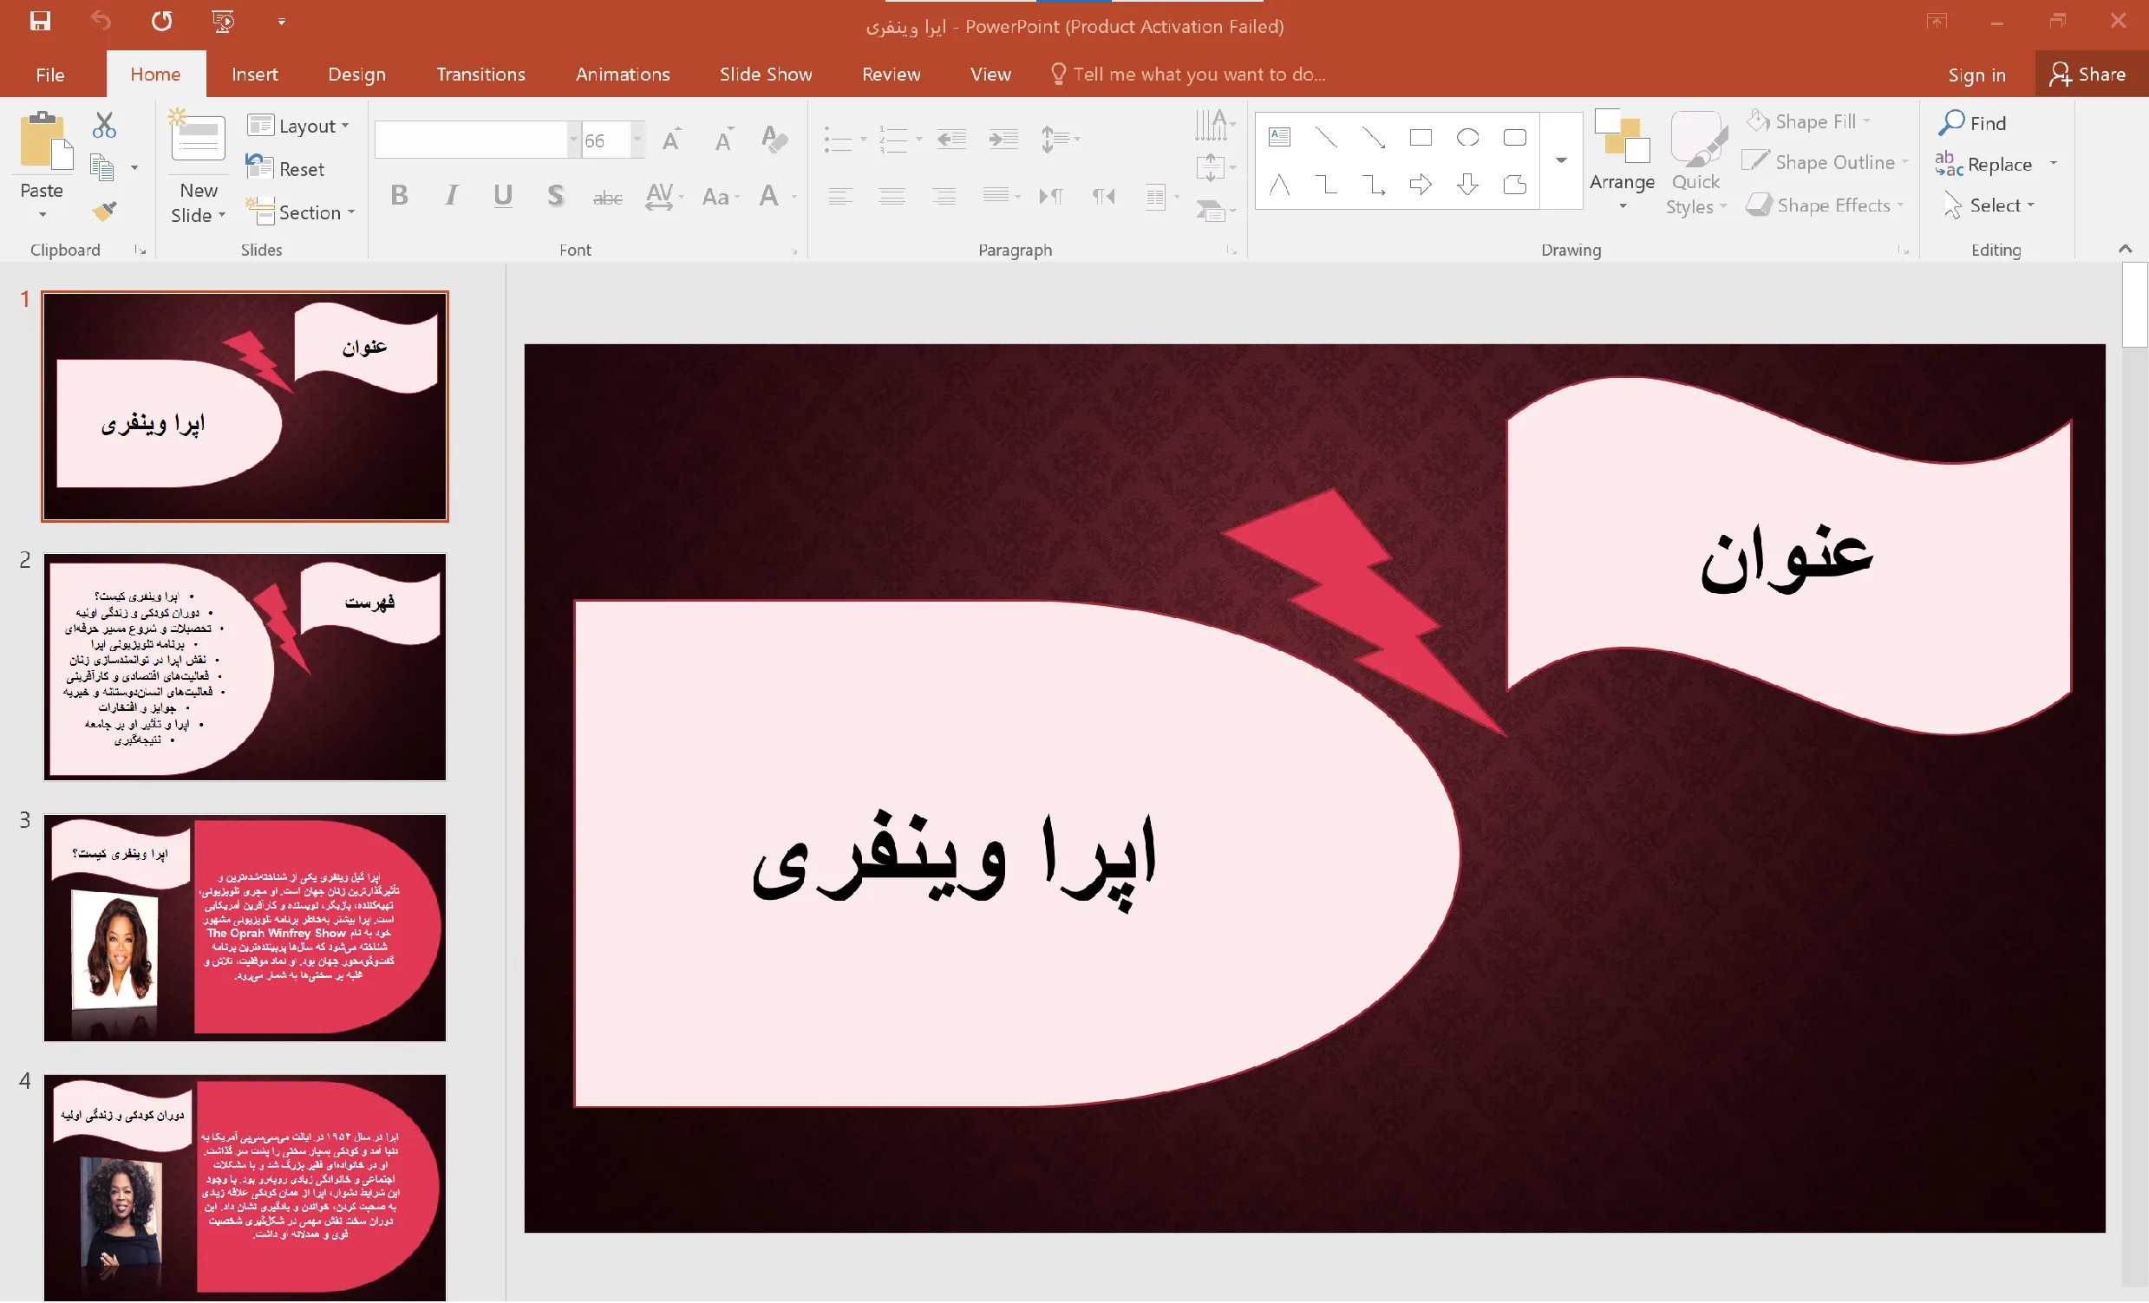Select the Down Arrow shape in gallery
Image resolution: width=2149 pixels, height=1303 pixels.
point(1468,185)
